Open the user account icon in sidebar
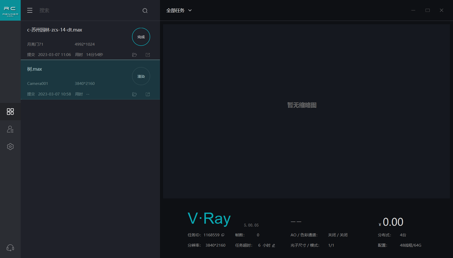 [10, 129]
